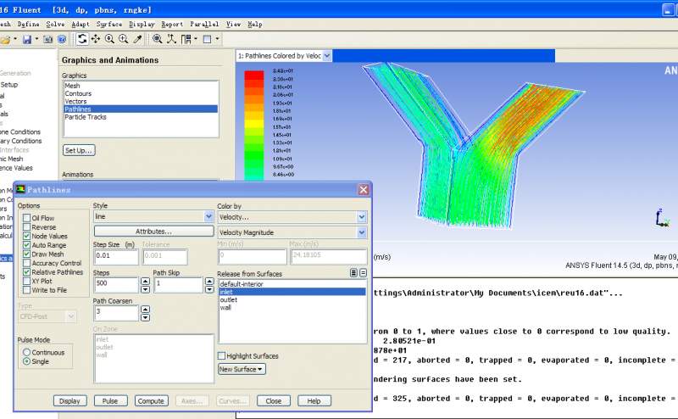Open dropdown arrow beside layout icon
The width and height of the screenshot is (678, 419).
tap(196, 39)
